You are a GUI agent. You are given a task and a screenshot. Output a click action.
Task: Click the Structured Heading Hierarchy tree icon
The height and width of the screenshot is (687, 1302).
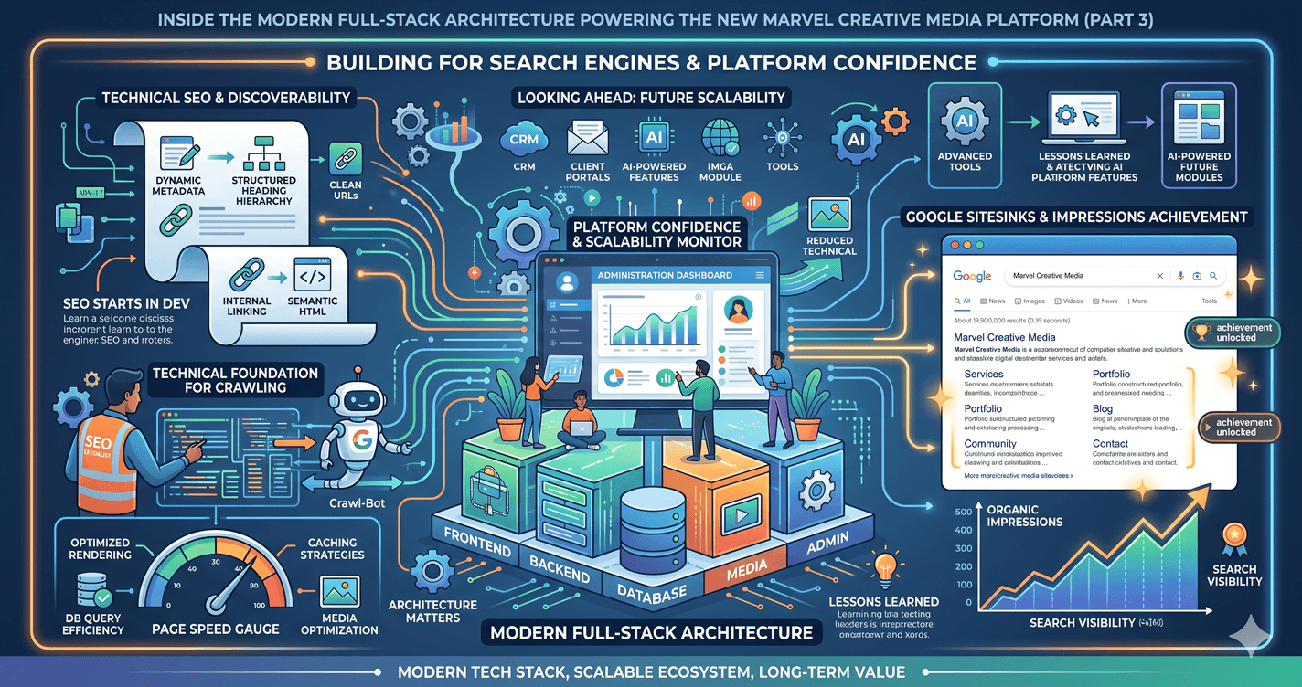[x=262, y=153]
